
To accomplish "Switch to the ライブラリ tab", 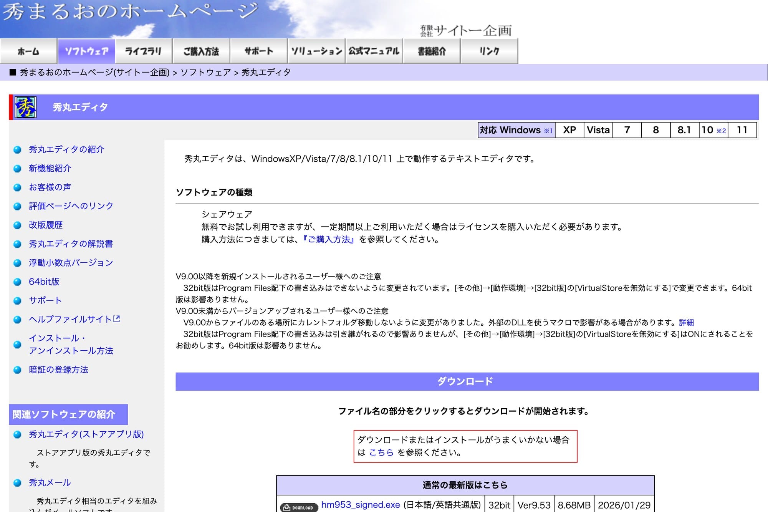I will 144,51.
